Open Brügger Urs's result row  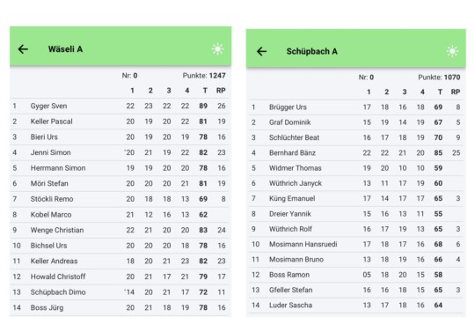click(x=356, y=107)
